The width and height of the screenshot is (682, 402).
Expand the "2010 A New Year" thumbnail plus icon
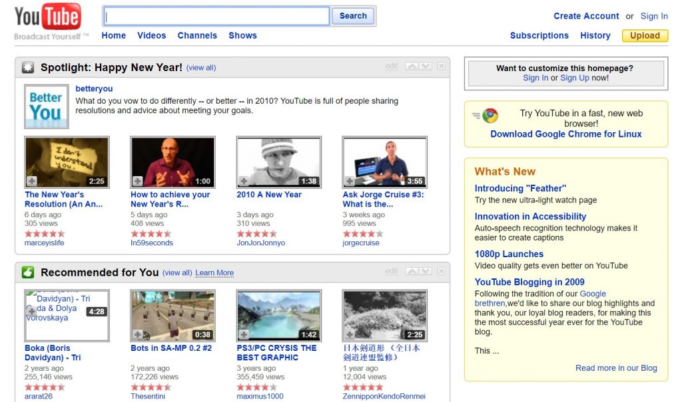(244, 179)
